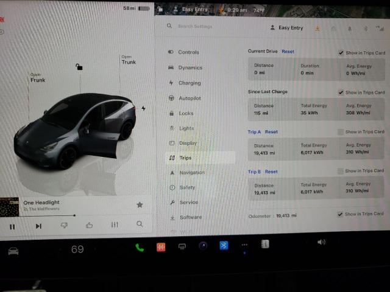The image size is (390, 292).
Task: Tap the 58 mi battery range indicator
Action: pyautogui.click(x=136, y=9)
